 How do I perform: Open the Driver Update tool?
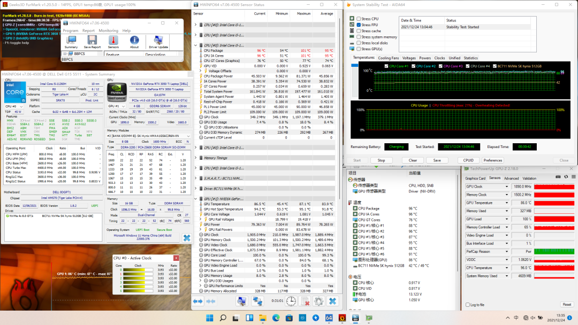158,42
